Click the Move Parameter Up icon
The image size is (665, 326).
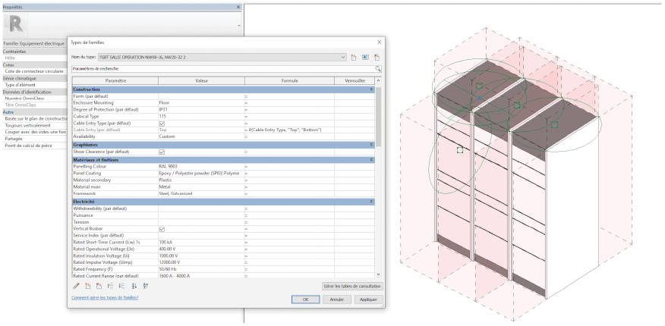[x=111, y=286]
